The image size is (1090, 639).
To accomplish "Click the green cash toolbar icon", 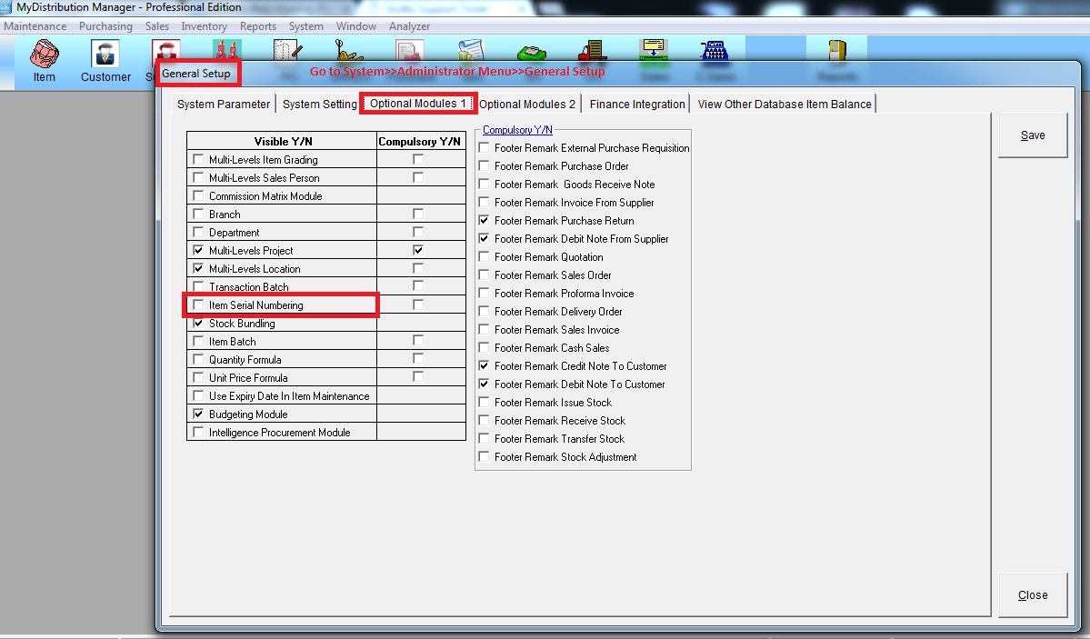I will pos(532,51).
